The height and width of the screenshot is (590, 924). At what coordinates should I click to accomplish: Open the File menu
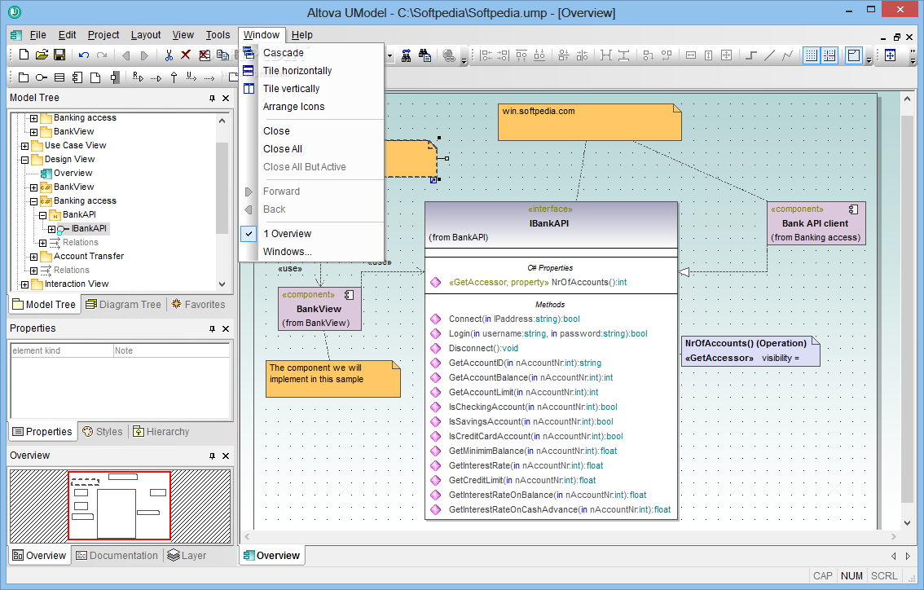[37, 35]
